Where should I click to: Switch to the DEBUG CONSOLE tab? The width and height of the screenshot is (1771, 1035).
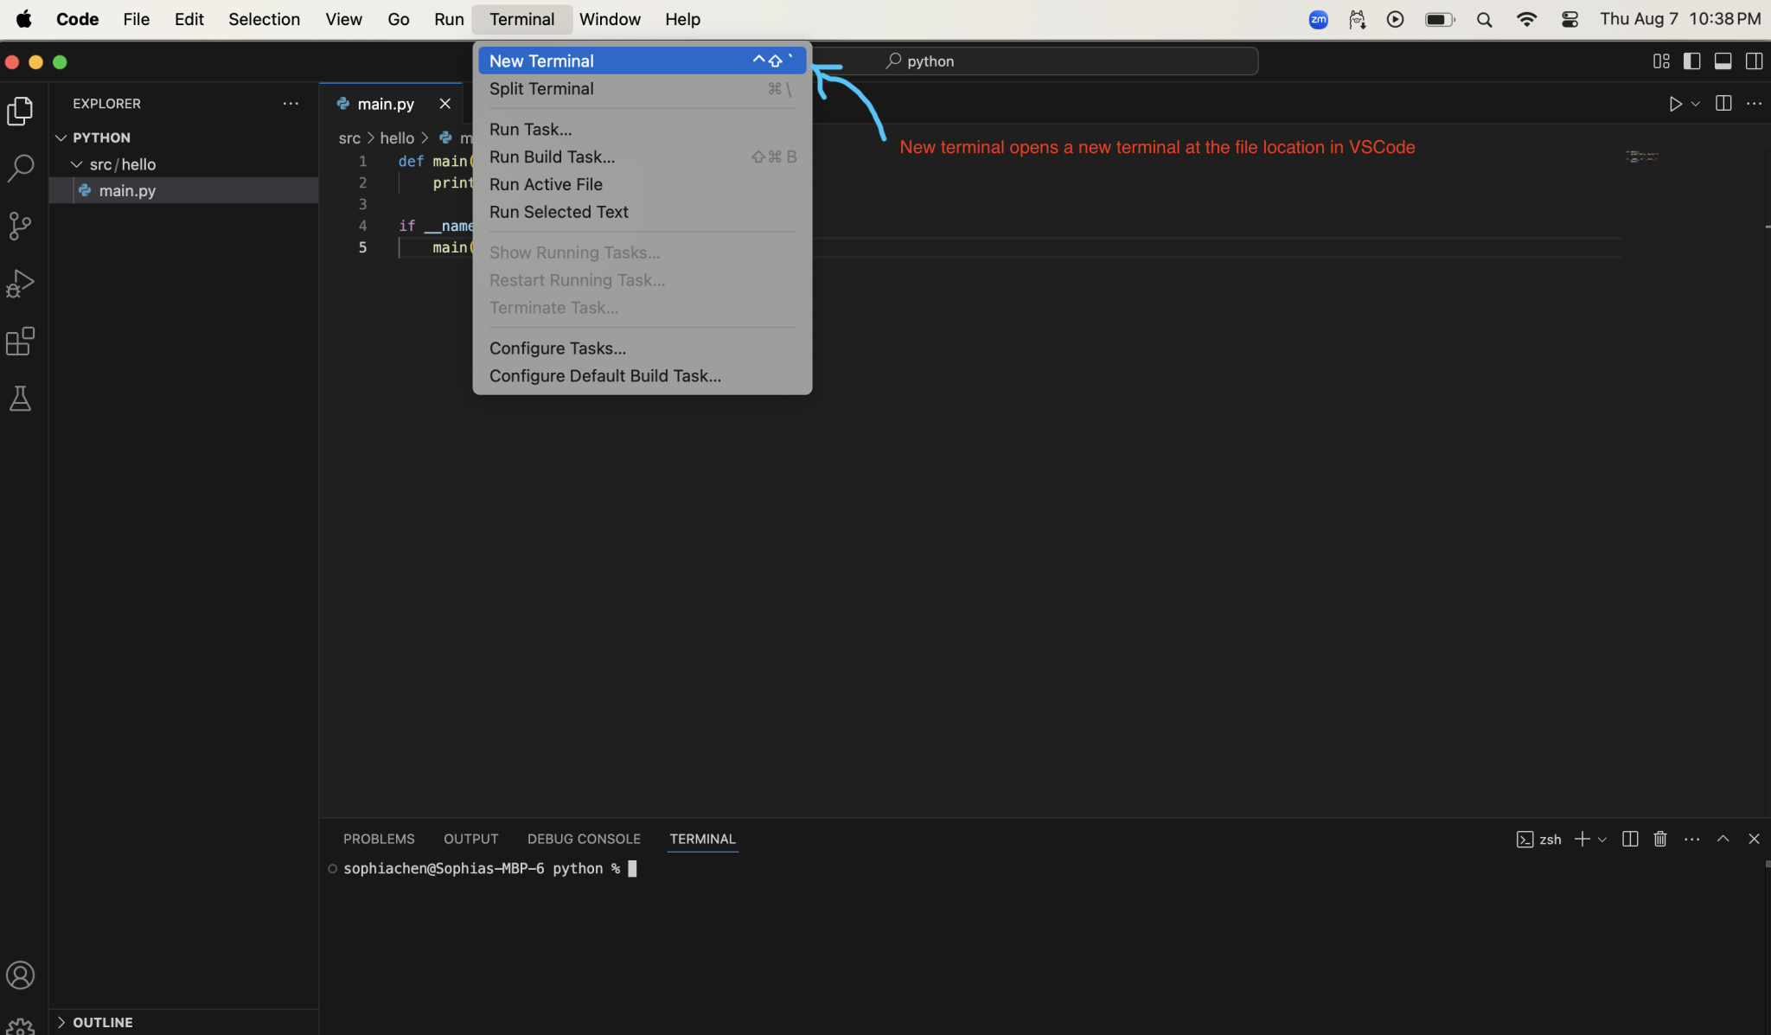(583, 839)
